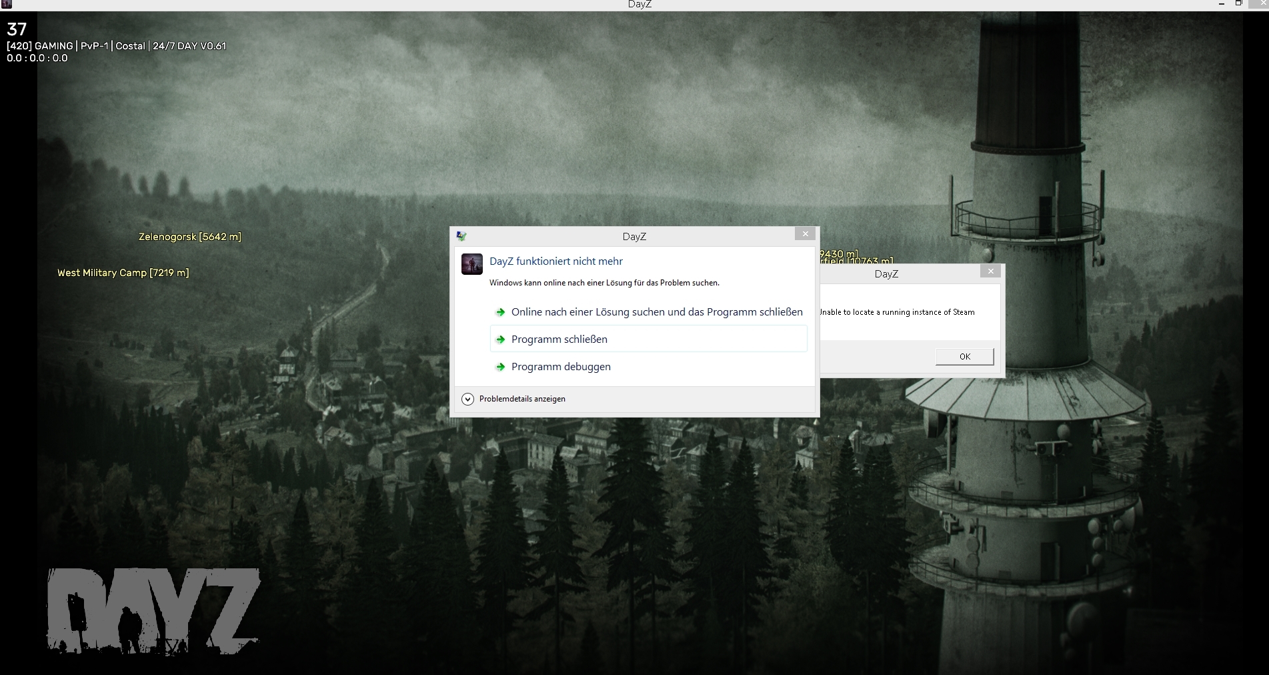Click the message Unable to locate a running instance of Steam
Screen dimensions: 1269x675
click(x=897, y=312)
